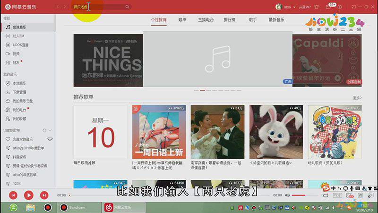Click the 网易云音乐 taskbar button
The width and height of the screenshot is (378, 213).
124,207
